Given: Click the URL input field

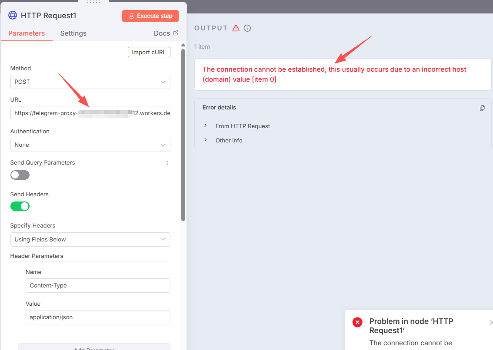Looking at the screenshot, I should pos(90,113).
